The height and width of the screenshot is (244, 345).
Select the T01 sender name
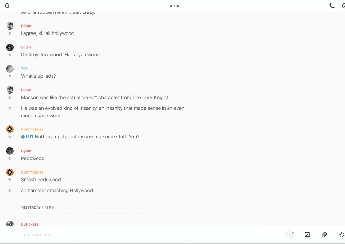point(24,69)
